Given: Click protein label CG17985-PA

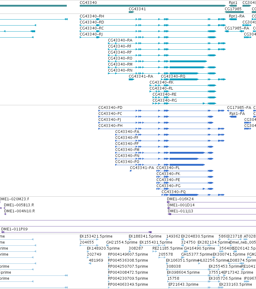Looking at the screenshot, I should point(239,108).
